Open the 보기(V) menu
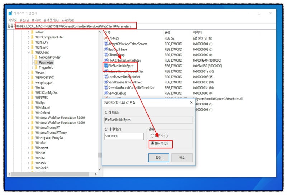The image size is (287, 195). point(36,20)
